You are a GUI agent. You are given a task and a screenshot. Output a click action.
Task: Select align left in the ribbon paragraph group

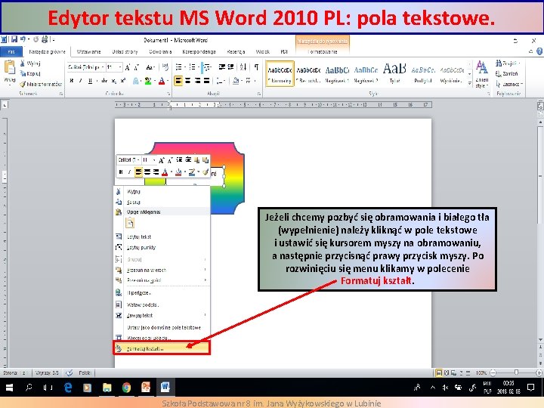pyautogui.click(x=178, y=81)
